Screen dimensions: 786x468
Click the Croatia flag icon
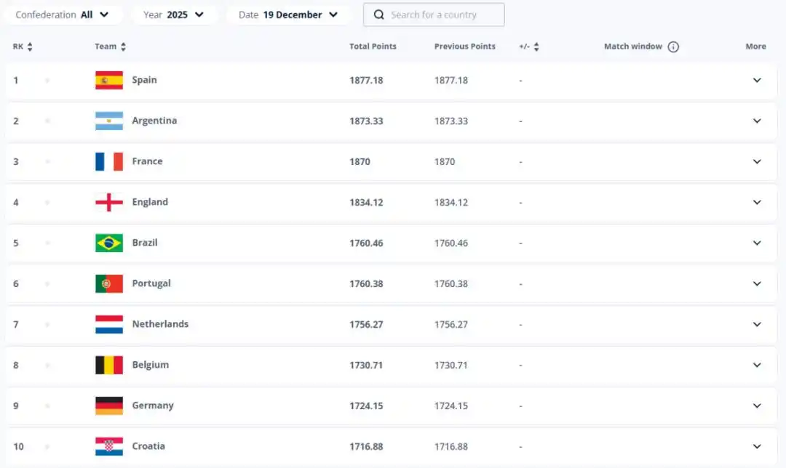109,446
